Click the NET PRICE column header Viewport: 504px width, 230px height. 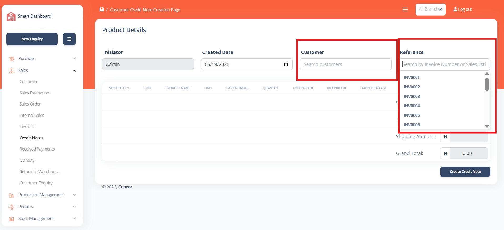(x=336, y=88)
